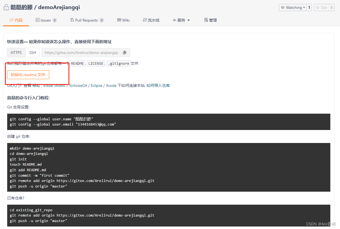This screenshot has width=340, height=229.
Task: Switch to the Pull Requests tab
Action: 87,20
